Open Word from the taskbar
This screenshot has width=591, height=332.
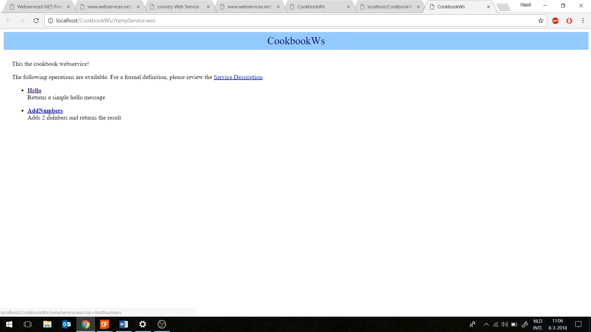[x=124, y=324]
